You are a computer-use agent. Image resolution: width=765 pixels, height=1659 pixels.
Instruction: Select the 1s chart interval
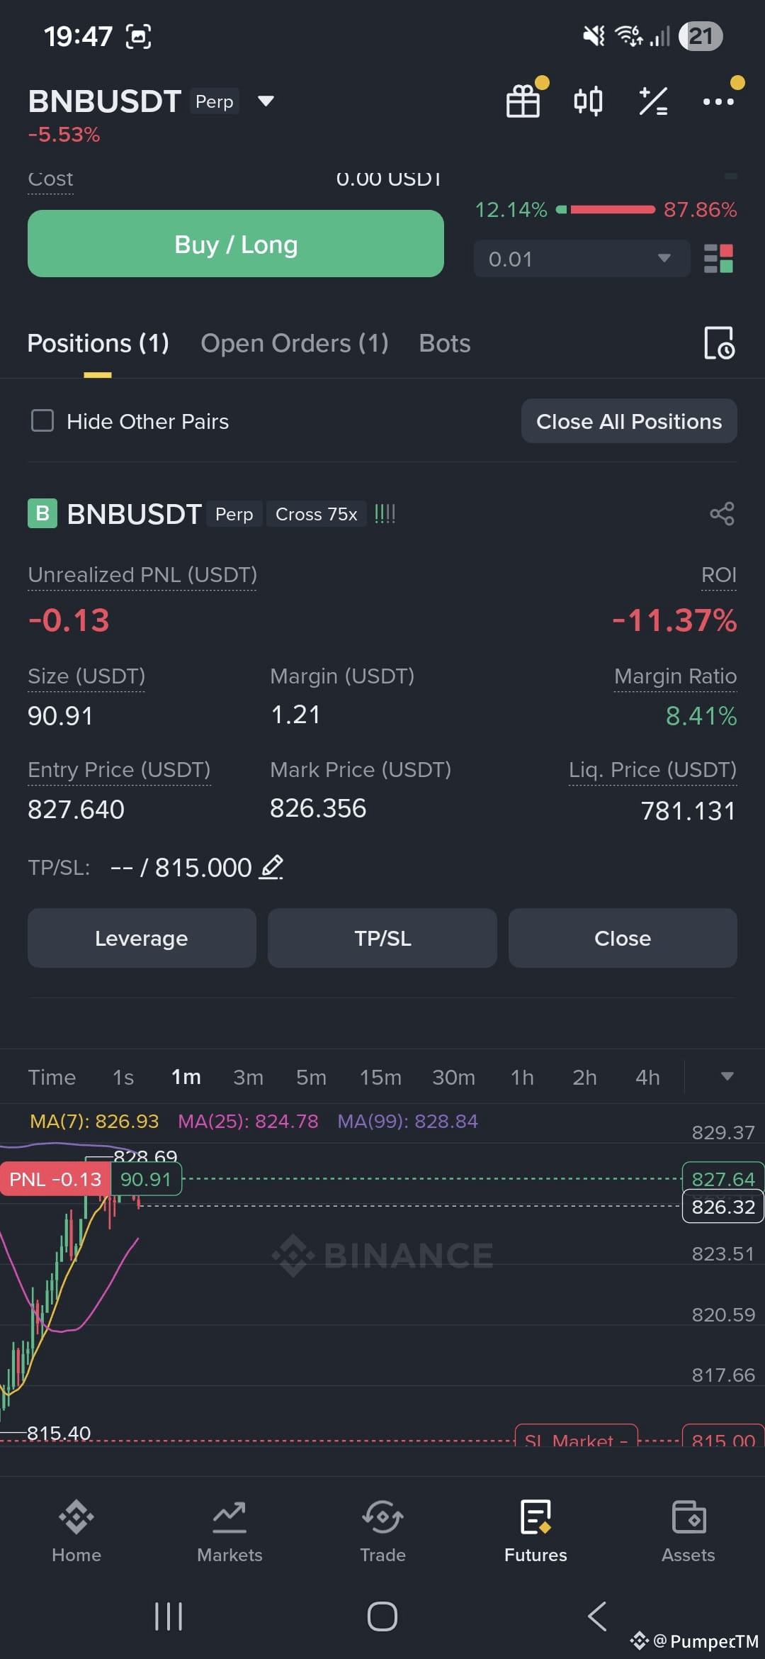pos(123,1077)
